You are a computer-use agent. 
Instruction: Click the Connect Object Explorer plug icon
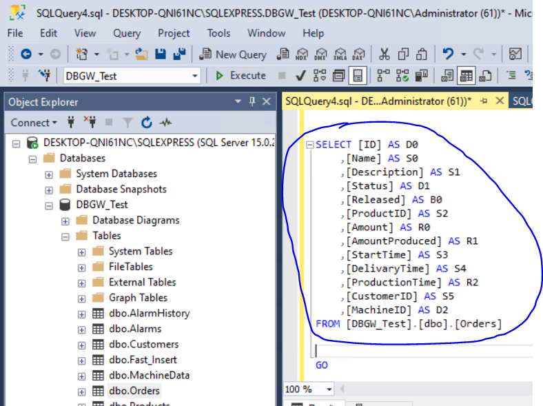tap(71, 122)
